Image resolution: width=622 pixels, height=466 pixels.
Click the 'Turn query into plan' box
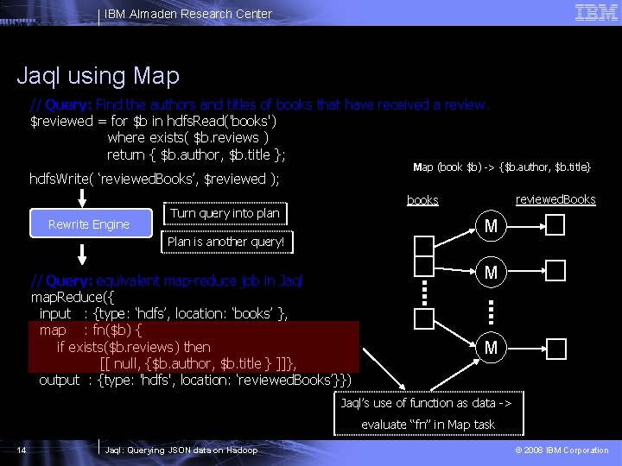[225, 214]
